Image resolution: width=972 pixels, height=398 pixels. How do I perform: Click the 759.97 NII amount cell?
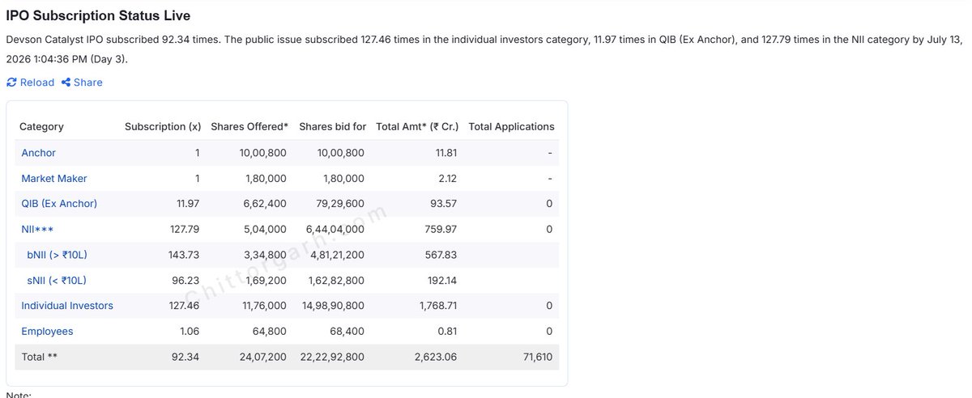pos(441,230)
